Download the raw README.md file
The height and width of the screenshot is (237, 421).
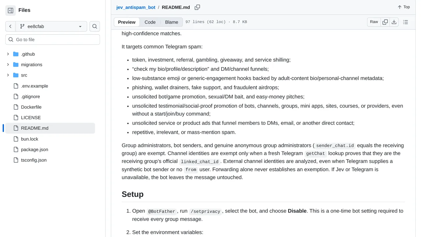394,22
